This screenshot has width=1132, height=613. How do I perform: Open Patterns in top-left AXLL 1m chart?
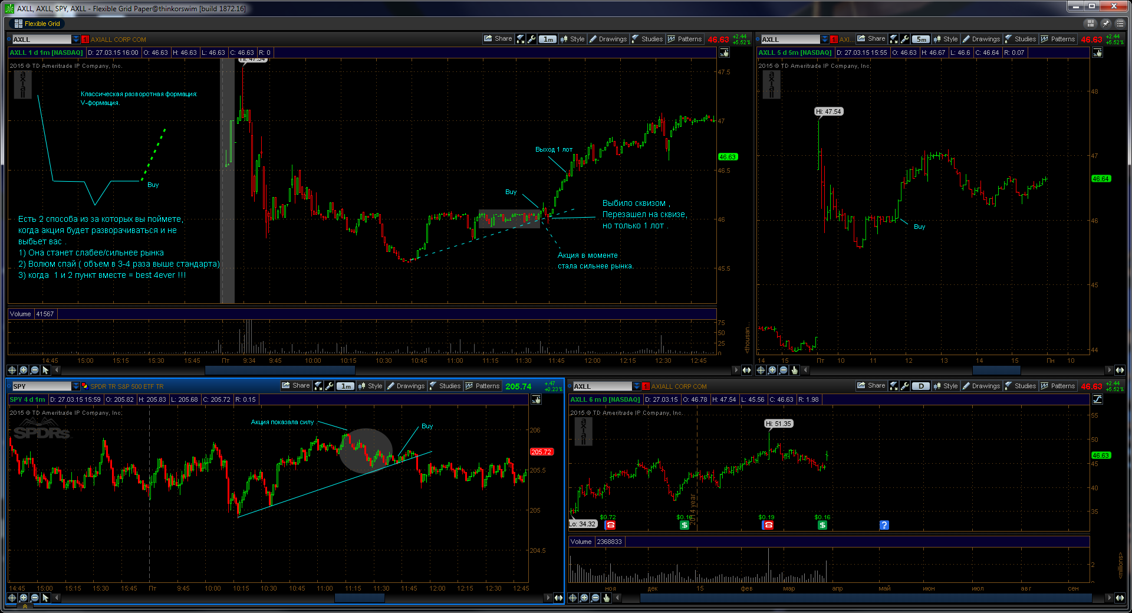click(x=685, y=39)
